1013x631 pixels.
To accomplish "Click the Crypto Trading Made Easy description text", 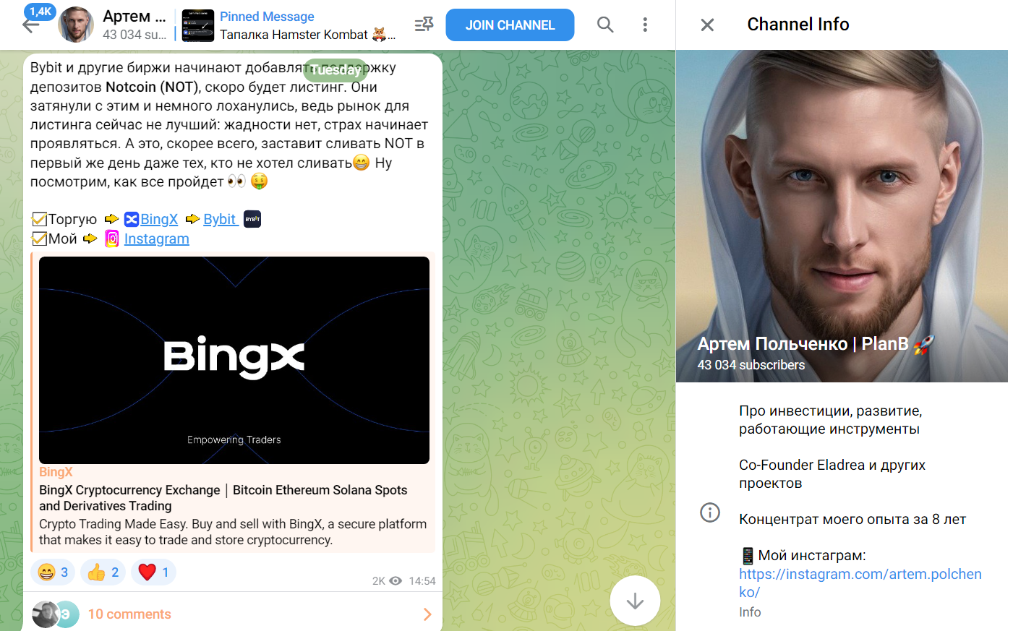I will coord(233,532).
